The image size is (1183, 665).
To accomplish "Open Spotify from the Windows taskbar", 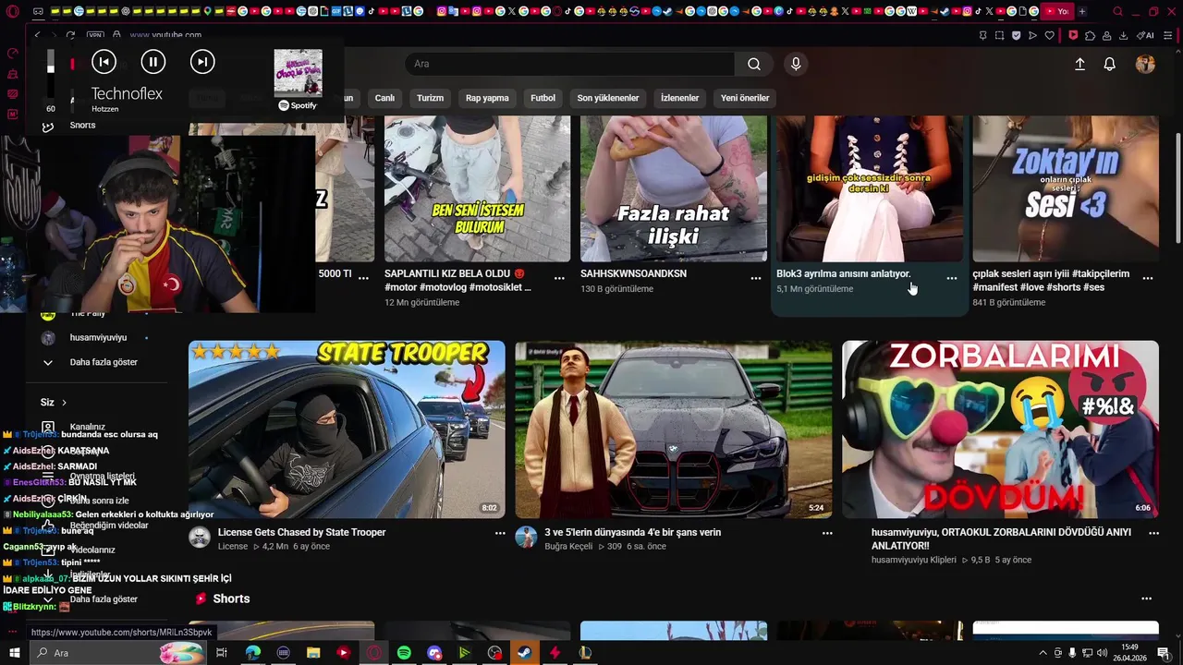I will (404, 653).
